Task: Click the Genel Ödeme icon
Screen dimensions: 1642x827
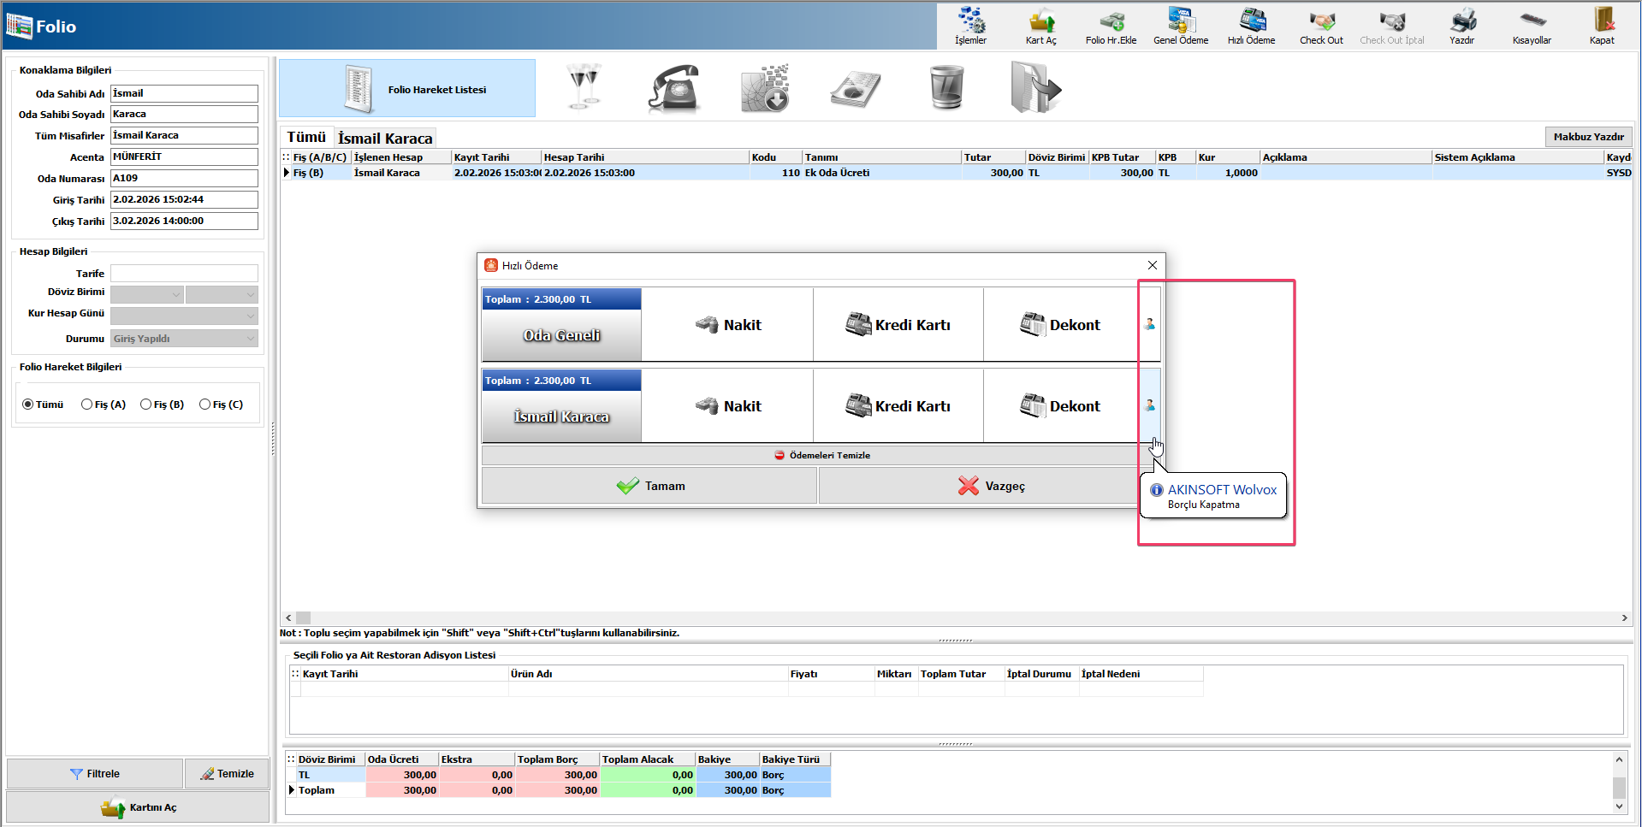Action: point(1181,26)
